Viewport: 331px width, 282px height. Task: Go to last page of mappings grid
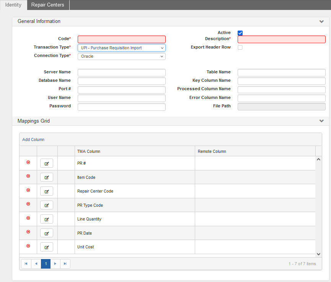coord(65,264)
